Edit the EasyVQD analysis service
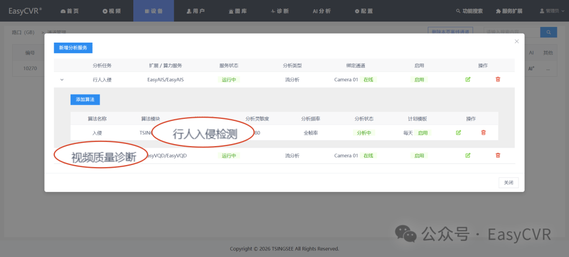The height and width of the screenshot is (257, 569). click(x=468, y=155)
